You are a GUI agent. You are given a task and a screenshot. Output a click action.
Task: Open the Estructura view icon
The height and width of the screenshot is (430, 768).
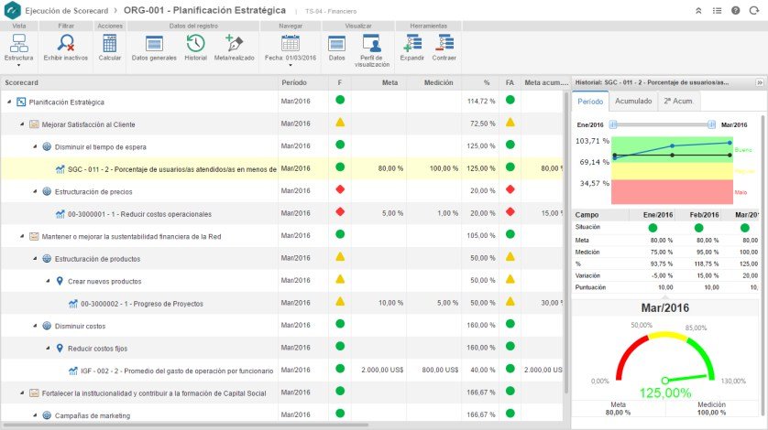19,44
